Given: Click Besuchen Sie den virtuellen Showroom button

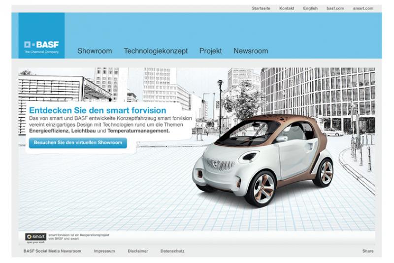Looking at the screenshot, I should tap(78, 143).
